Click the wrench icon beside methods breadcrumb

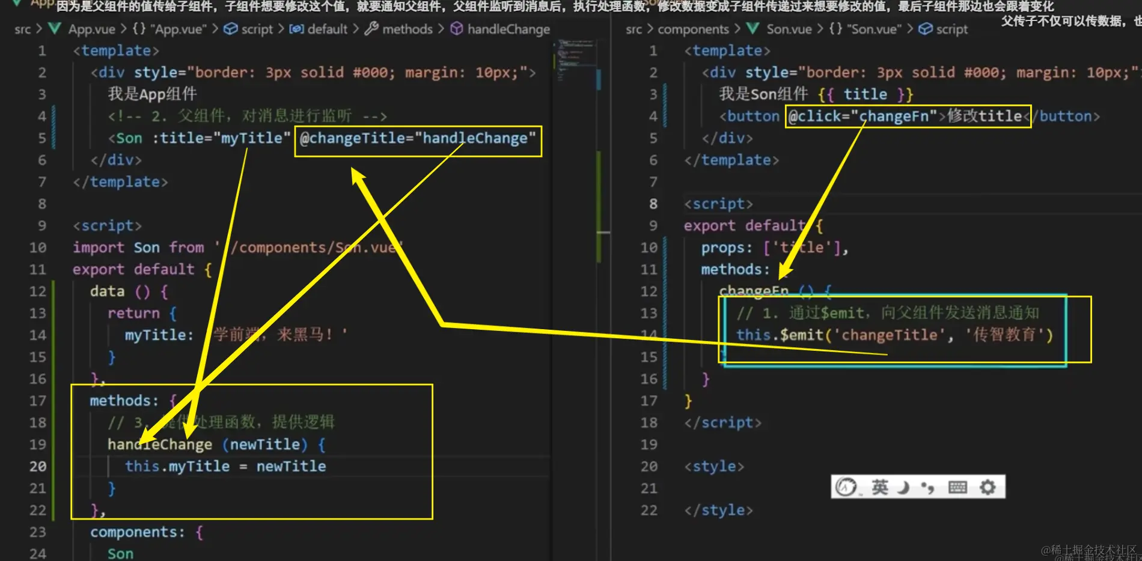[x=371, y=29]
